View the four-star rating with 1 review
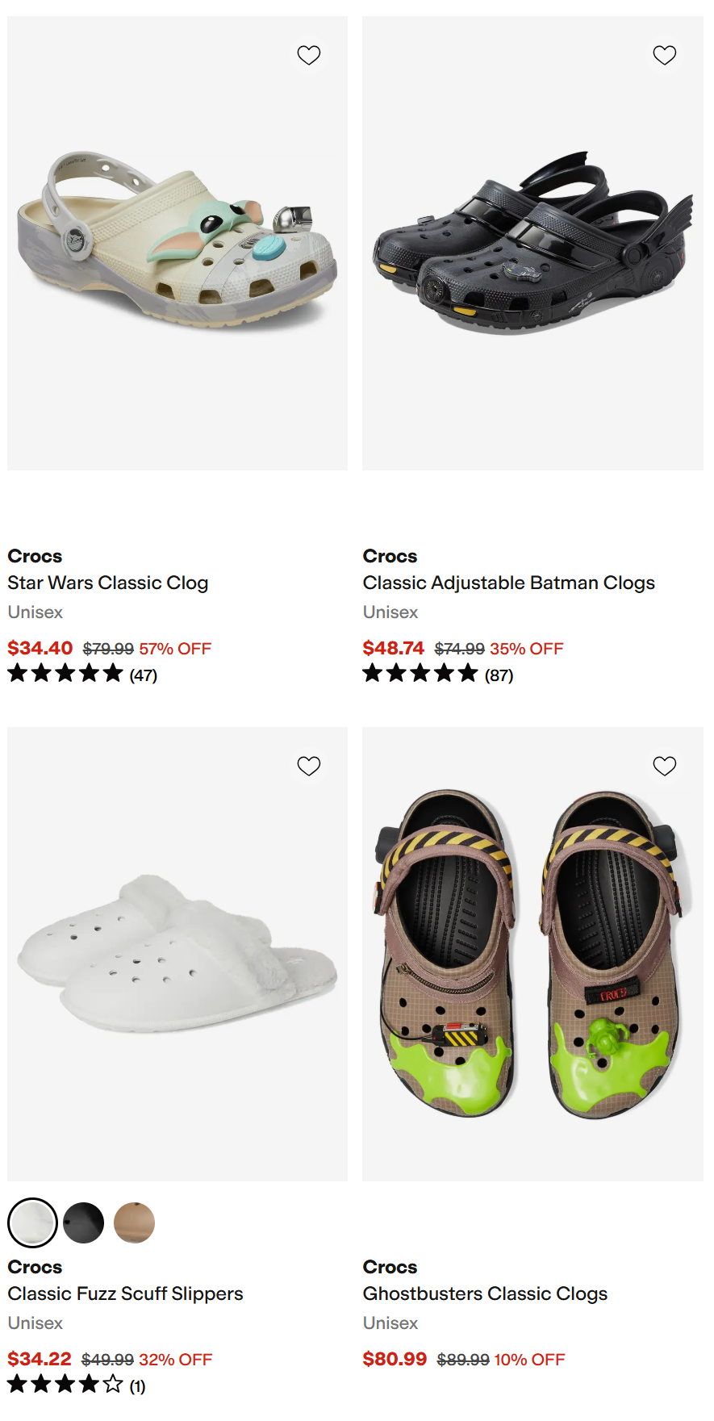The image size is (714, 1421). point(77,1385)
